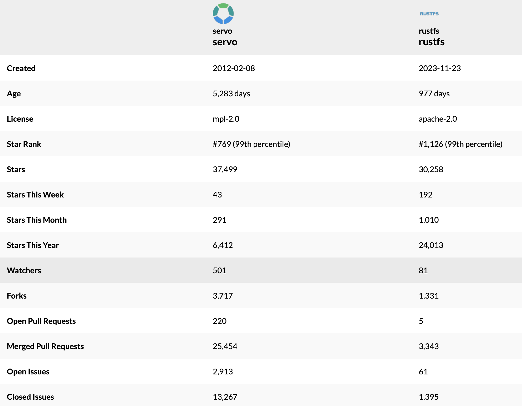
Task: Click rustfs's merged pull requests value '3,343'
Action: (x=429, y=346)
